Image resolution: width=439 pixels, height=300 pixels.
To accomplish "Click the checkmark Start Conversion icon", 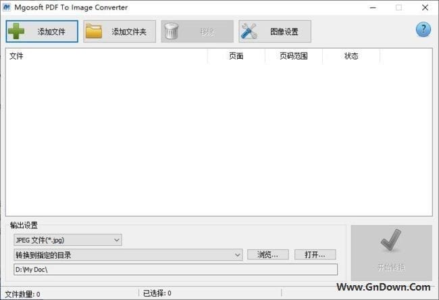I will tap(391, 241).
